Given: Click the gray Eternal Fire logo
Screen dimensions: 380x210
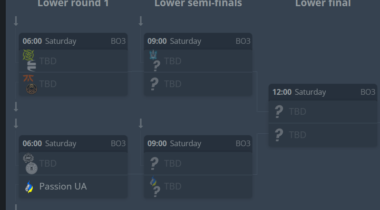Looking at the screenshot, I should pos(31,66).
